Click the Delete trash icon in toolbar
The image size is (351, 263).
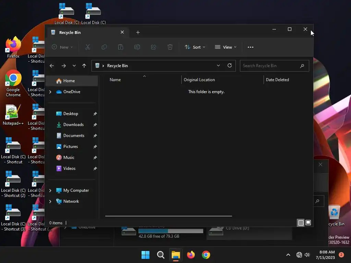(x=170, y=47)
